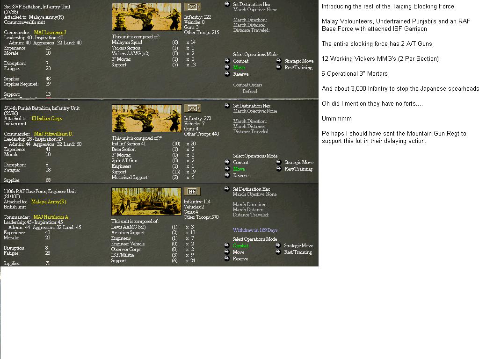This screenshot has height=359, width=479.
Task: Click the 'Lewis AAMG (x2)' device row
Action: coord(152,227)
